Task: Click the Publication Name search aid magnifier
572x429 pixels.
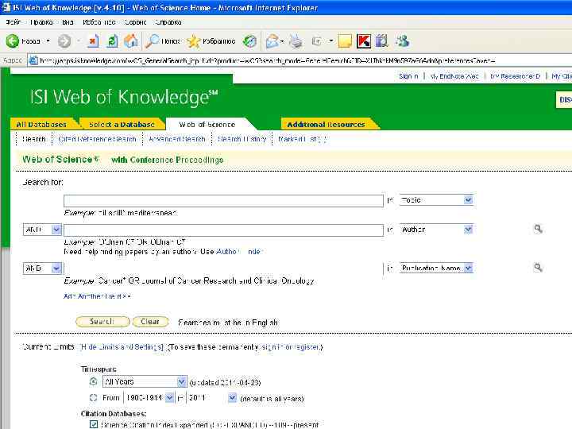Action: coord(538,268)
